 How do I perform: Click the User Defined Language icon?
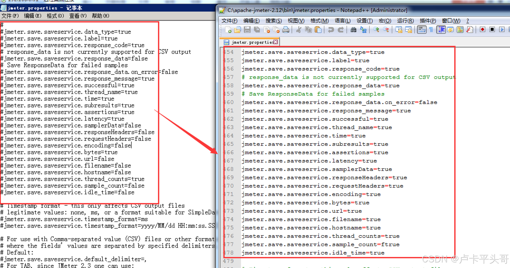pos(450,30)
